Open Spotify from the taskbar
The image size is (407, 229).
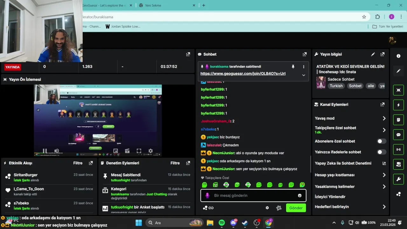point(222,223)
